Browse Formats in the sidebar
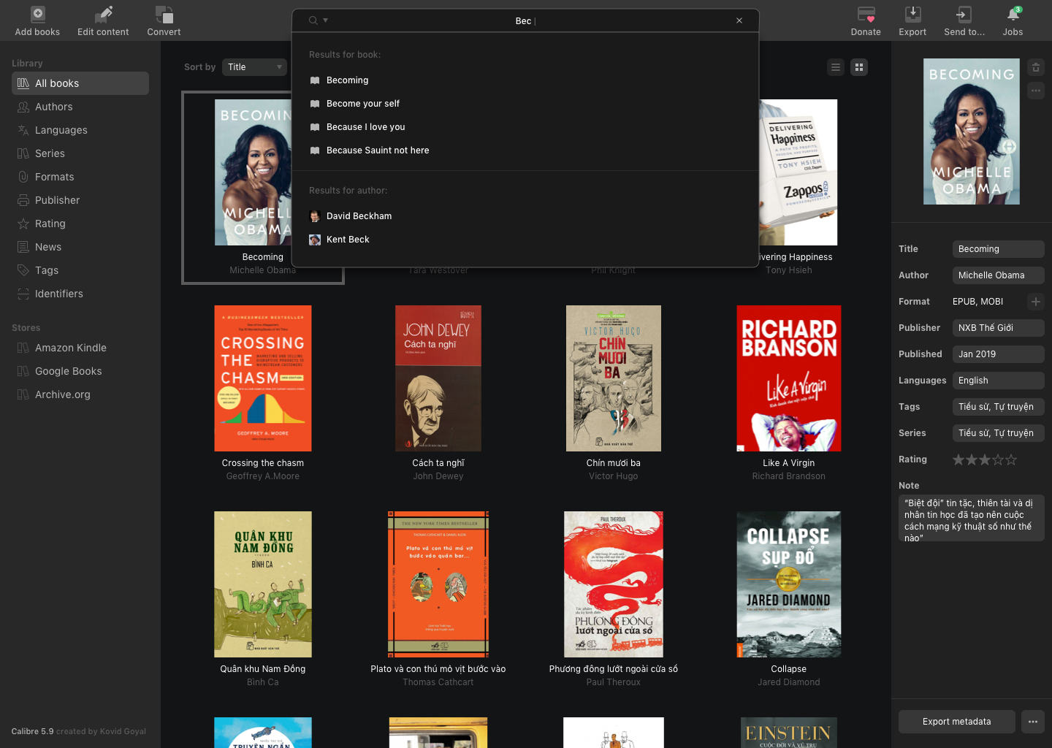 tap(80, 177)
